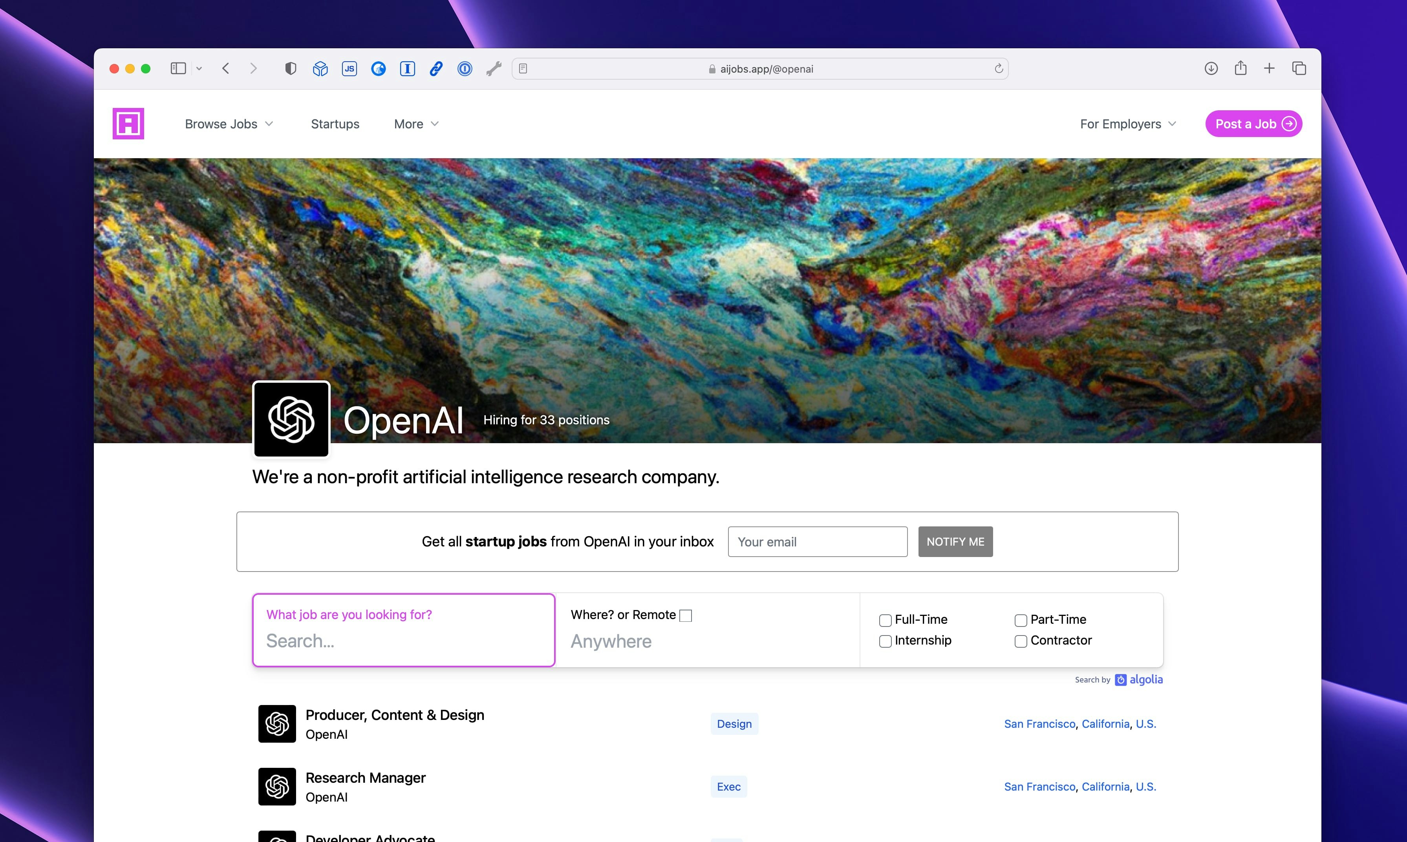Click the blue globe extension icon

379,69
